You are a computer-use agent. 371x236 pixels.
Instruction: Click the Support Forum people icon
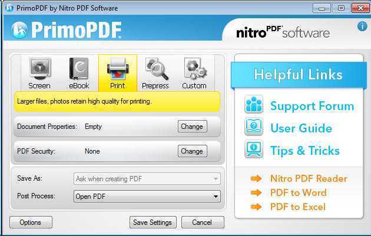pos(254,104)
